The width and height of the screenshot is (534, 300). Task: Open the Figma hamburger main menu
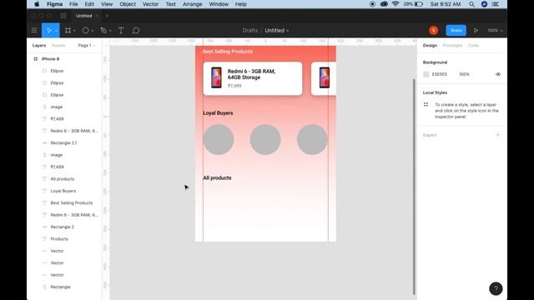[x=34, y=31]
